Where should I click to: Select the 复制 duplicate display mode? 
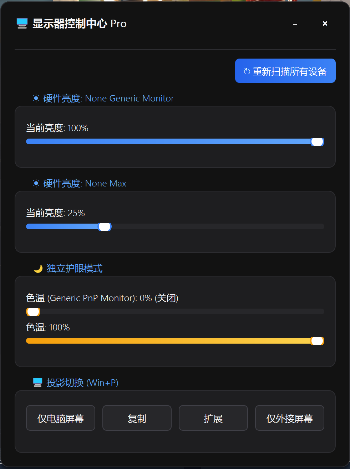pyautogui.click(x=137, y=418)
